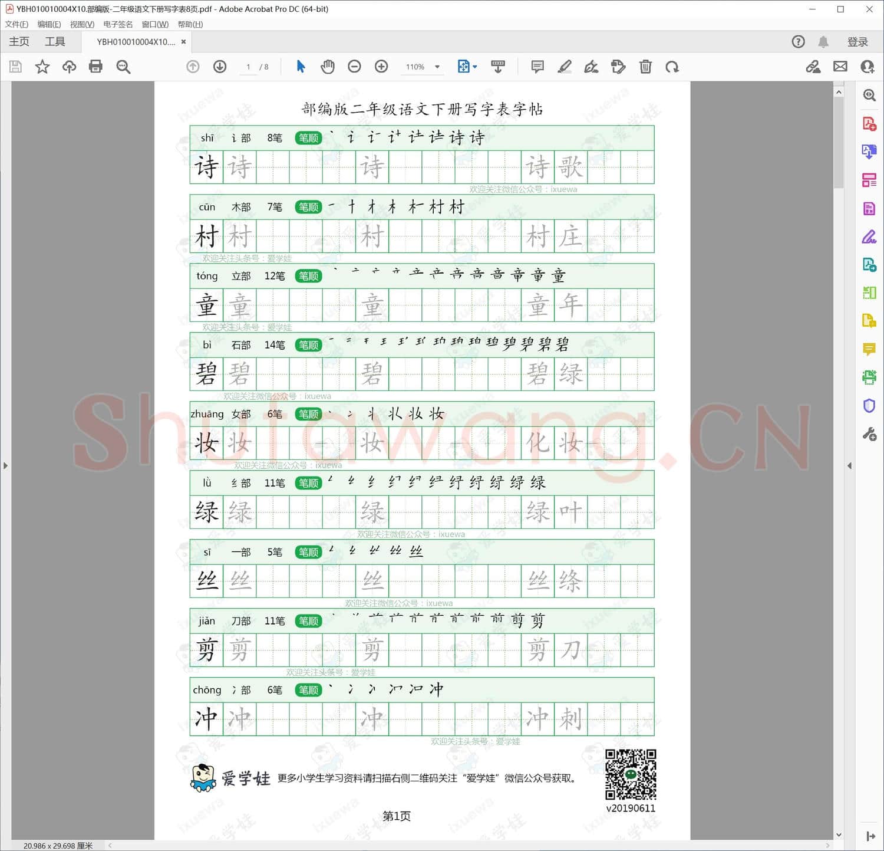Expand the left navigation pane arrow

pyautogui.click(x=5, y=466)
